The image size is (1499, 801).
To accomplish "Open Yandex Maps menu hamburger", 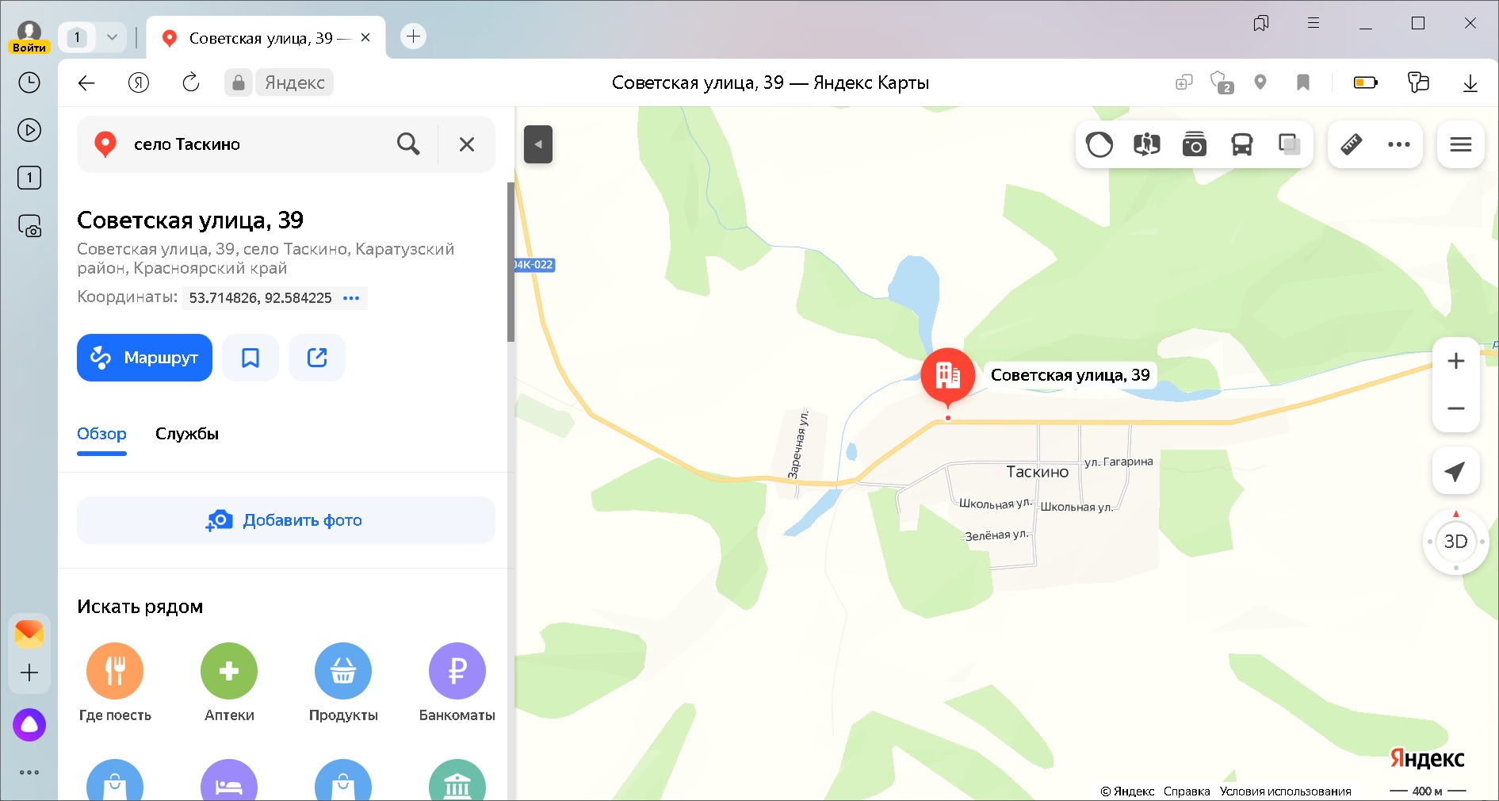I will [1461, 144].
